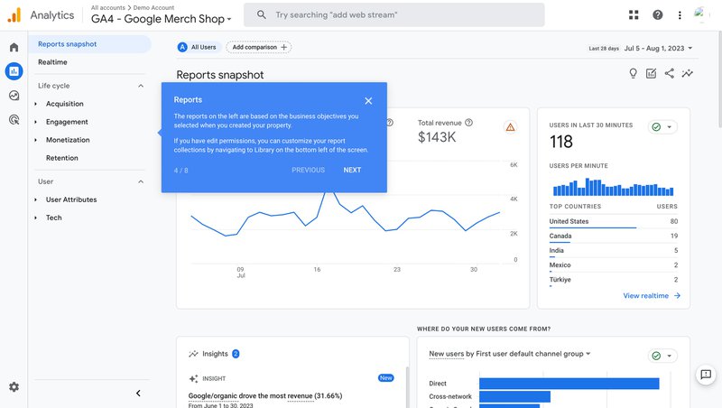
Task: Click the Help question mark icon
Action: point(658,15)
